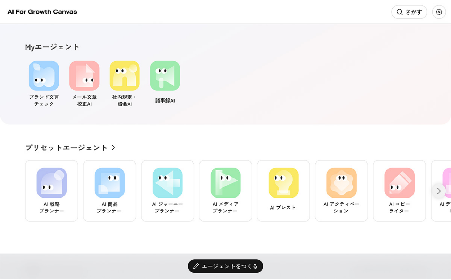
Task: Select the AI 戦略プランナー preset agent
Action: tap(51, 190)
